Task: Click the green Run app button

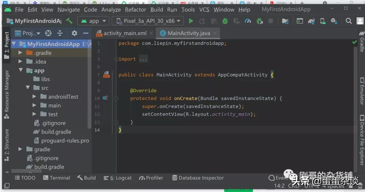Action: tap(191, 21)
